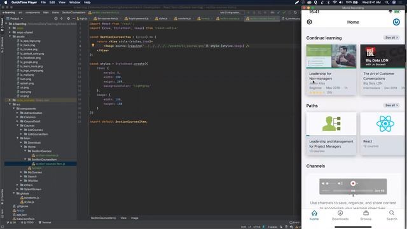Collapse the globals folder
Image resolution: width=407 pixels, height=229 pixels.
tap(14, 193)
